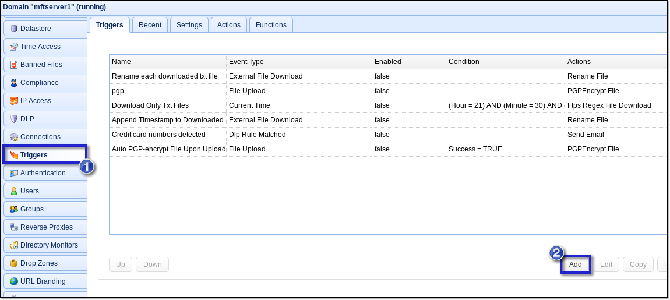Click the Connections gear icon
This screenshot has height=300, width=670.
14,137
